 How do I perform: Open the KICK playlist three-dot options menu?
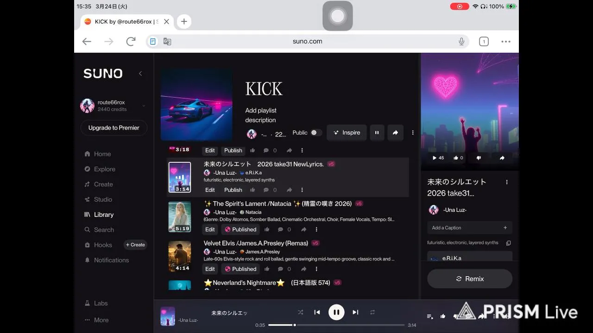(x=413, y=133)
